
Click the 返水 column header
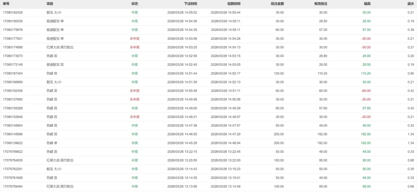pos(410,4)
